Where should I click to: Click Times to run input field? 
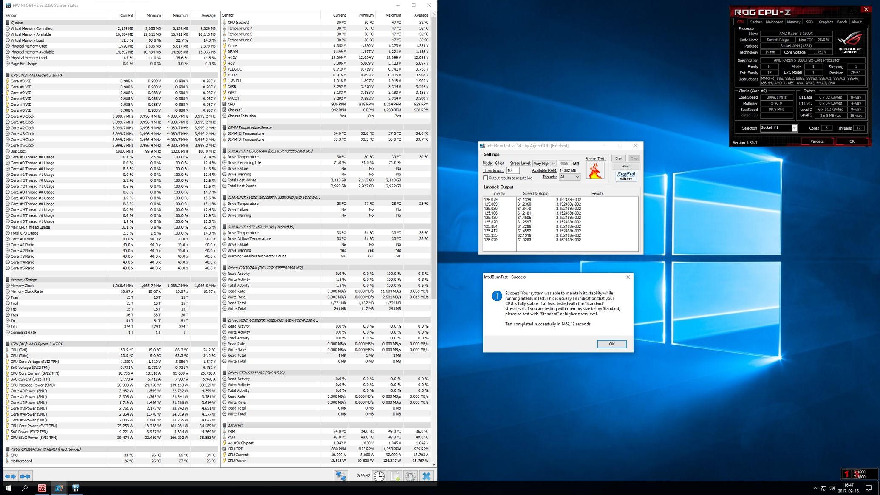[x=512, y=171]
